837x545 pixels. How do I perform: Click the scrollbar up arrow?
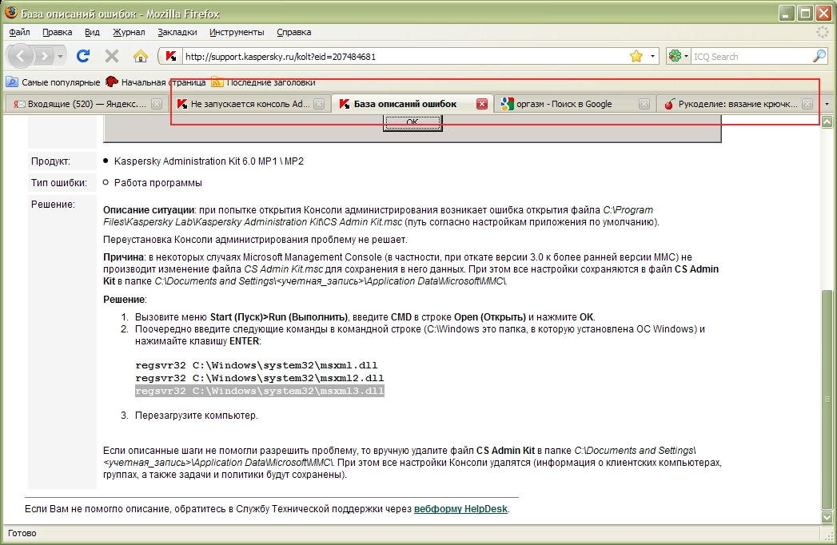click(x=827, y=122)
